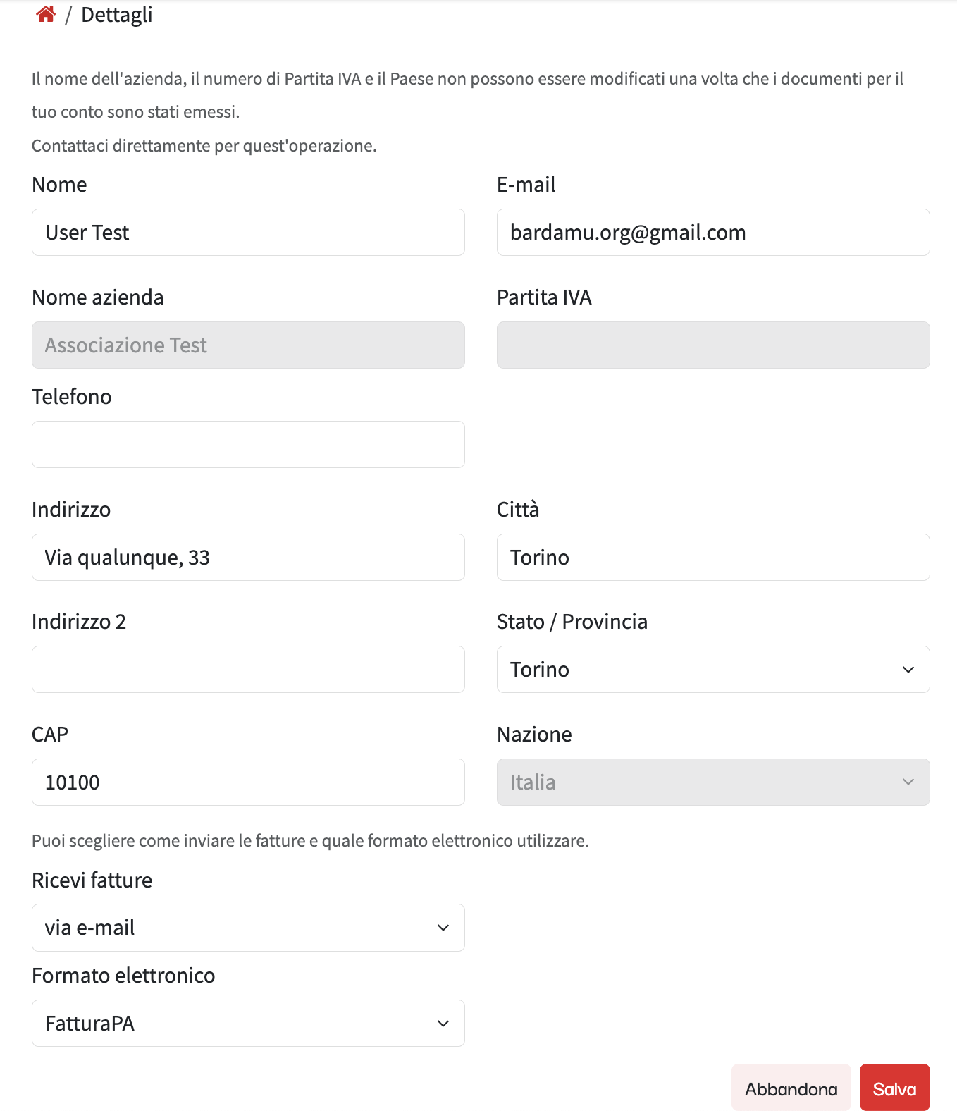
Task: Click the CAP field showing 10100
Action: [x=248, y=782]
